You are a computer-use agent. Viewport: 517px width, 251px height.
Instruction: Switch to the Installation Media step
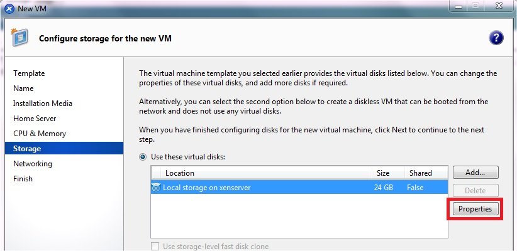(x=43, y=104)
